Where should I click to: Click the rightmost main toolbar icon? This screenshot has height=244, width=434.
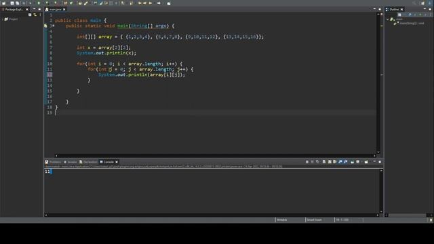pyautogui.click(x=169, y=3)
